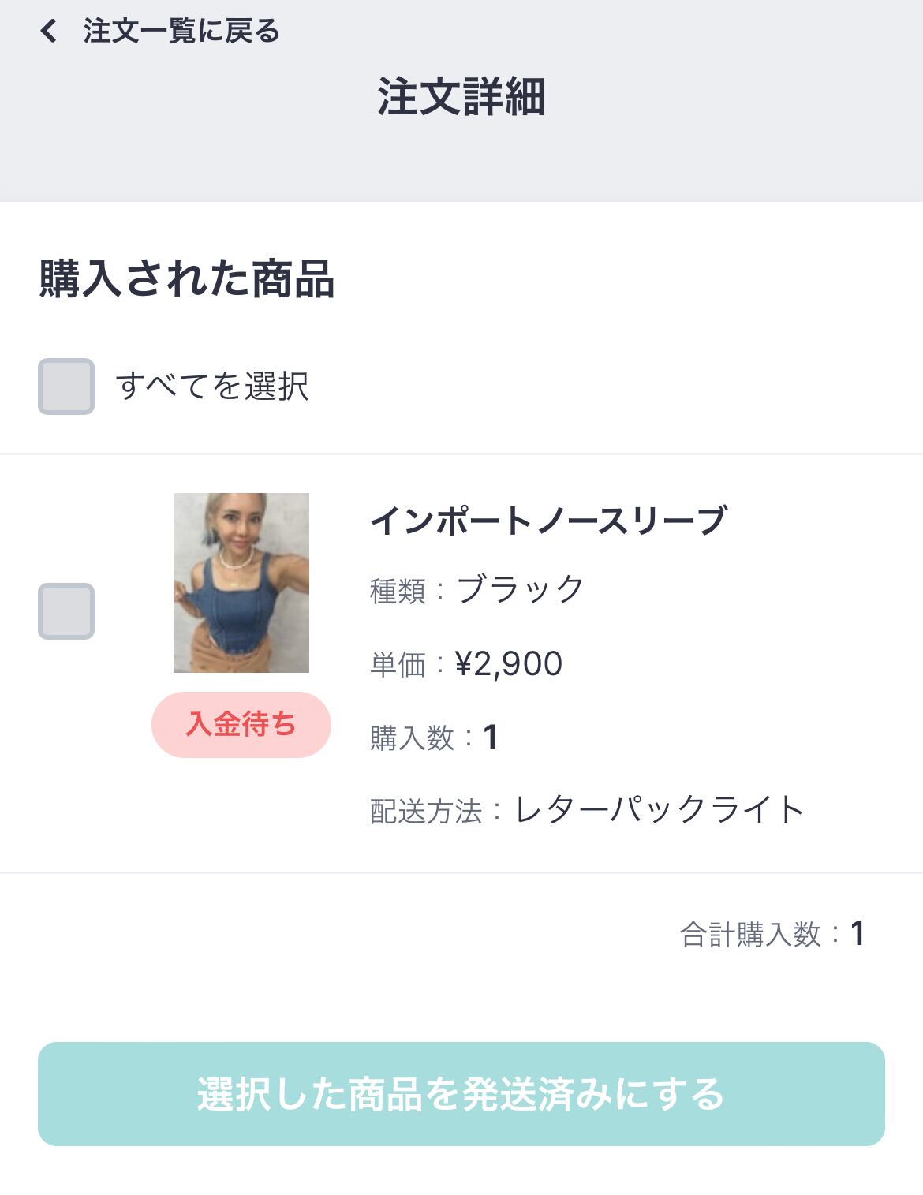This screenshot has width=923, height=1195.
Task: Click the 入金待ち status badge
Action: 241,725
